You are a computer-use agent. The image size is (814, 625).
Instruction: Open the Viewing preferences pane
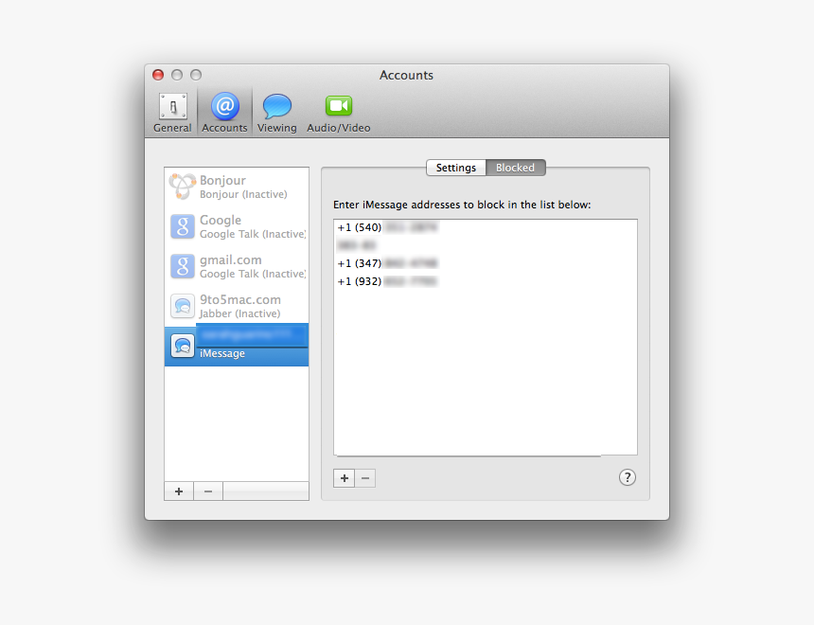tap(276, 113)
